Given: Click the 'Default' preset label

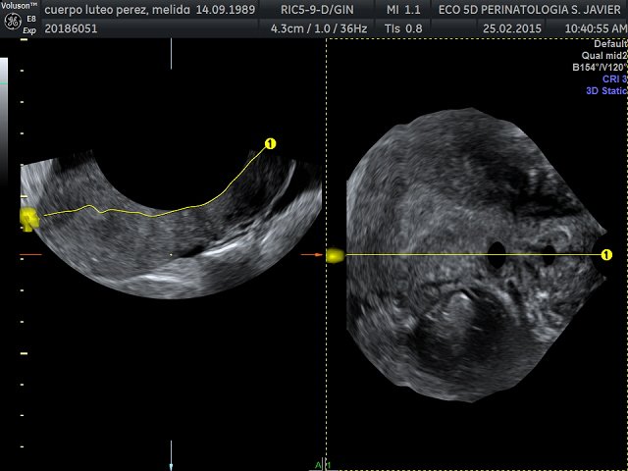Looking at the screenshot, I should coord(610,44).
